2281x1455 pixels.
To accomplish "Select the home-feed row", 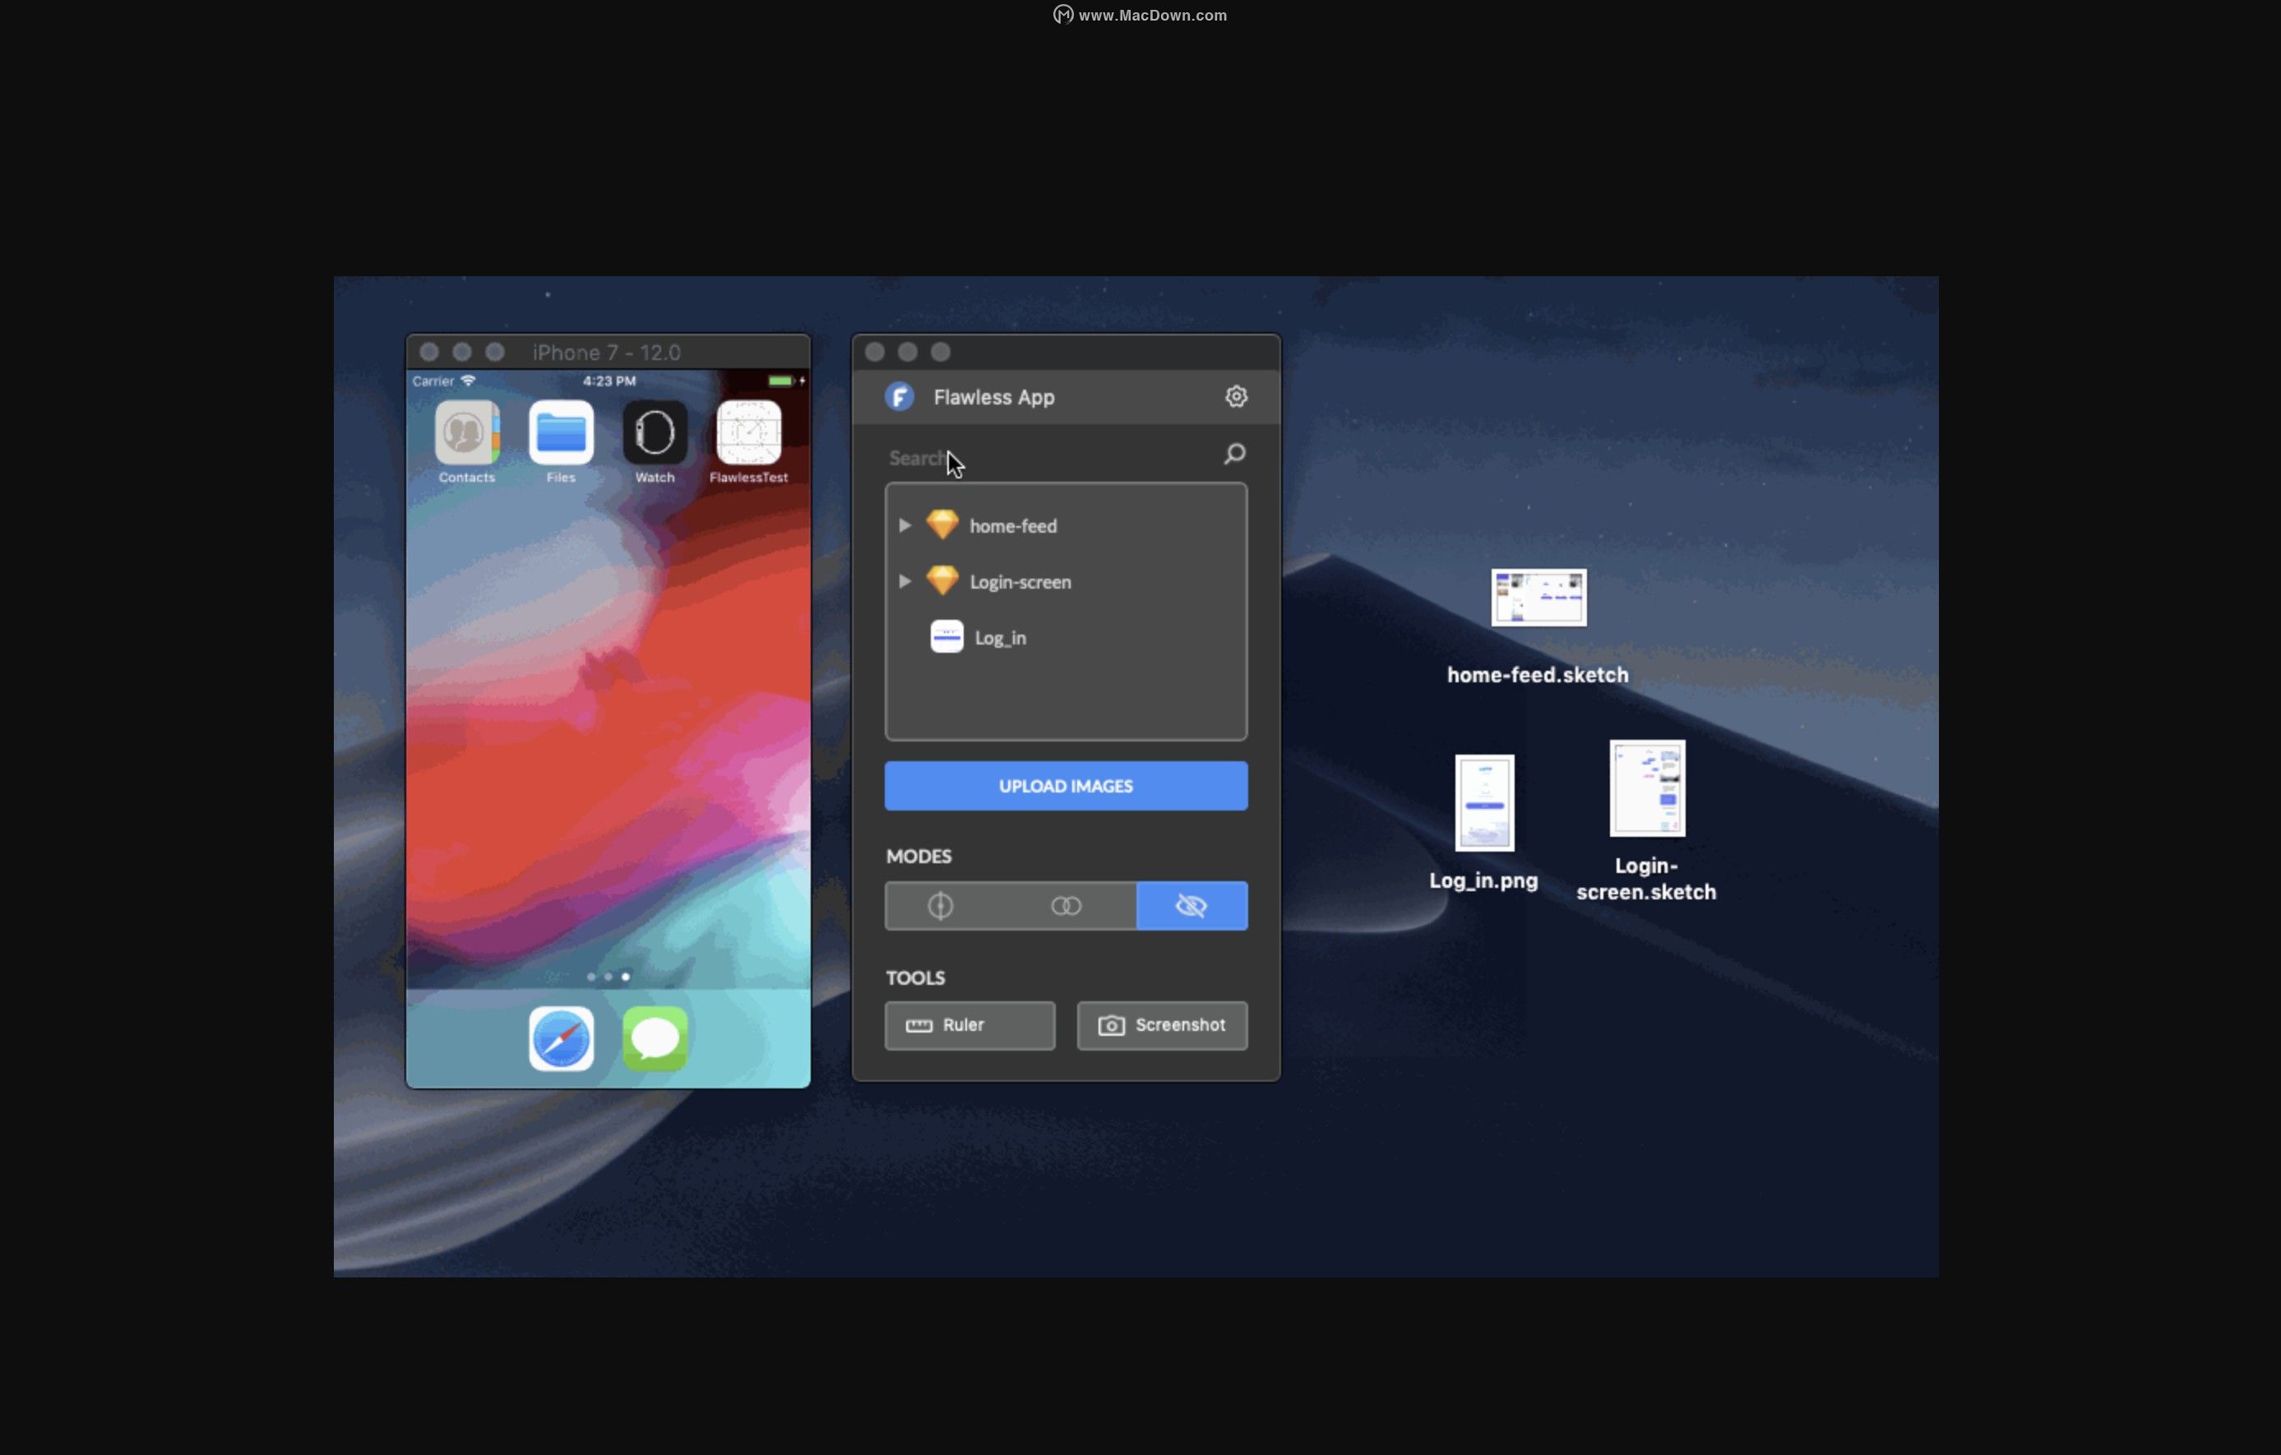I will click(1066, 526).
